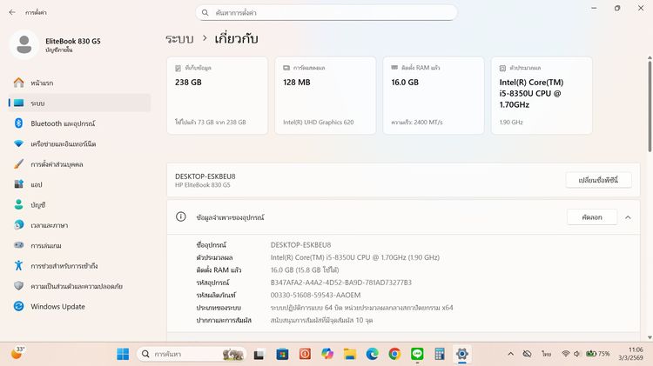
Task: Click the Settings gear on the taskbar
Action: coord(461,354)
